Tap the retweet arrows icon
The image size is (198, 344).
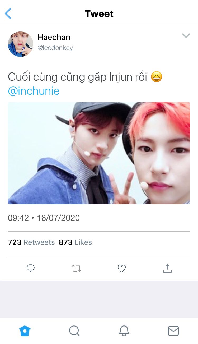click(x=76, y=269)
